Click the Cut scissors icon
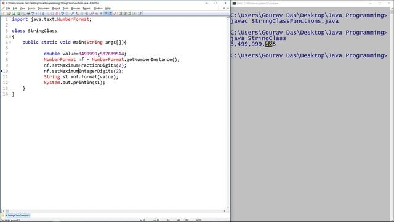The width and height of the screenshot is (394, 222). pos(43,14)
